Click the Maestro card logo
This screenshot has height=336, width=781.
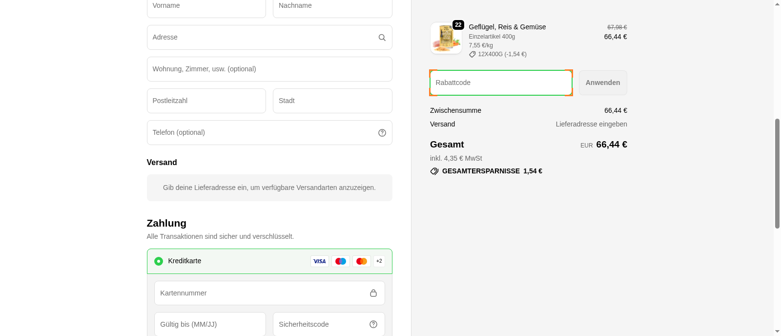(x=340, y=261)
